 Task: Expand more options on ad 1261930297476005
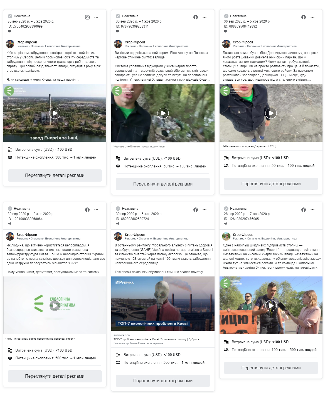pos(312,210)
